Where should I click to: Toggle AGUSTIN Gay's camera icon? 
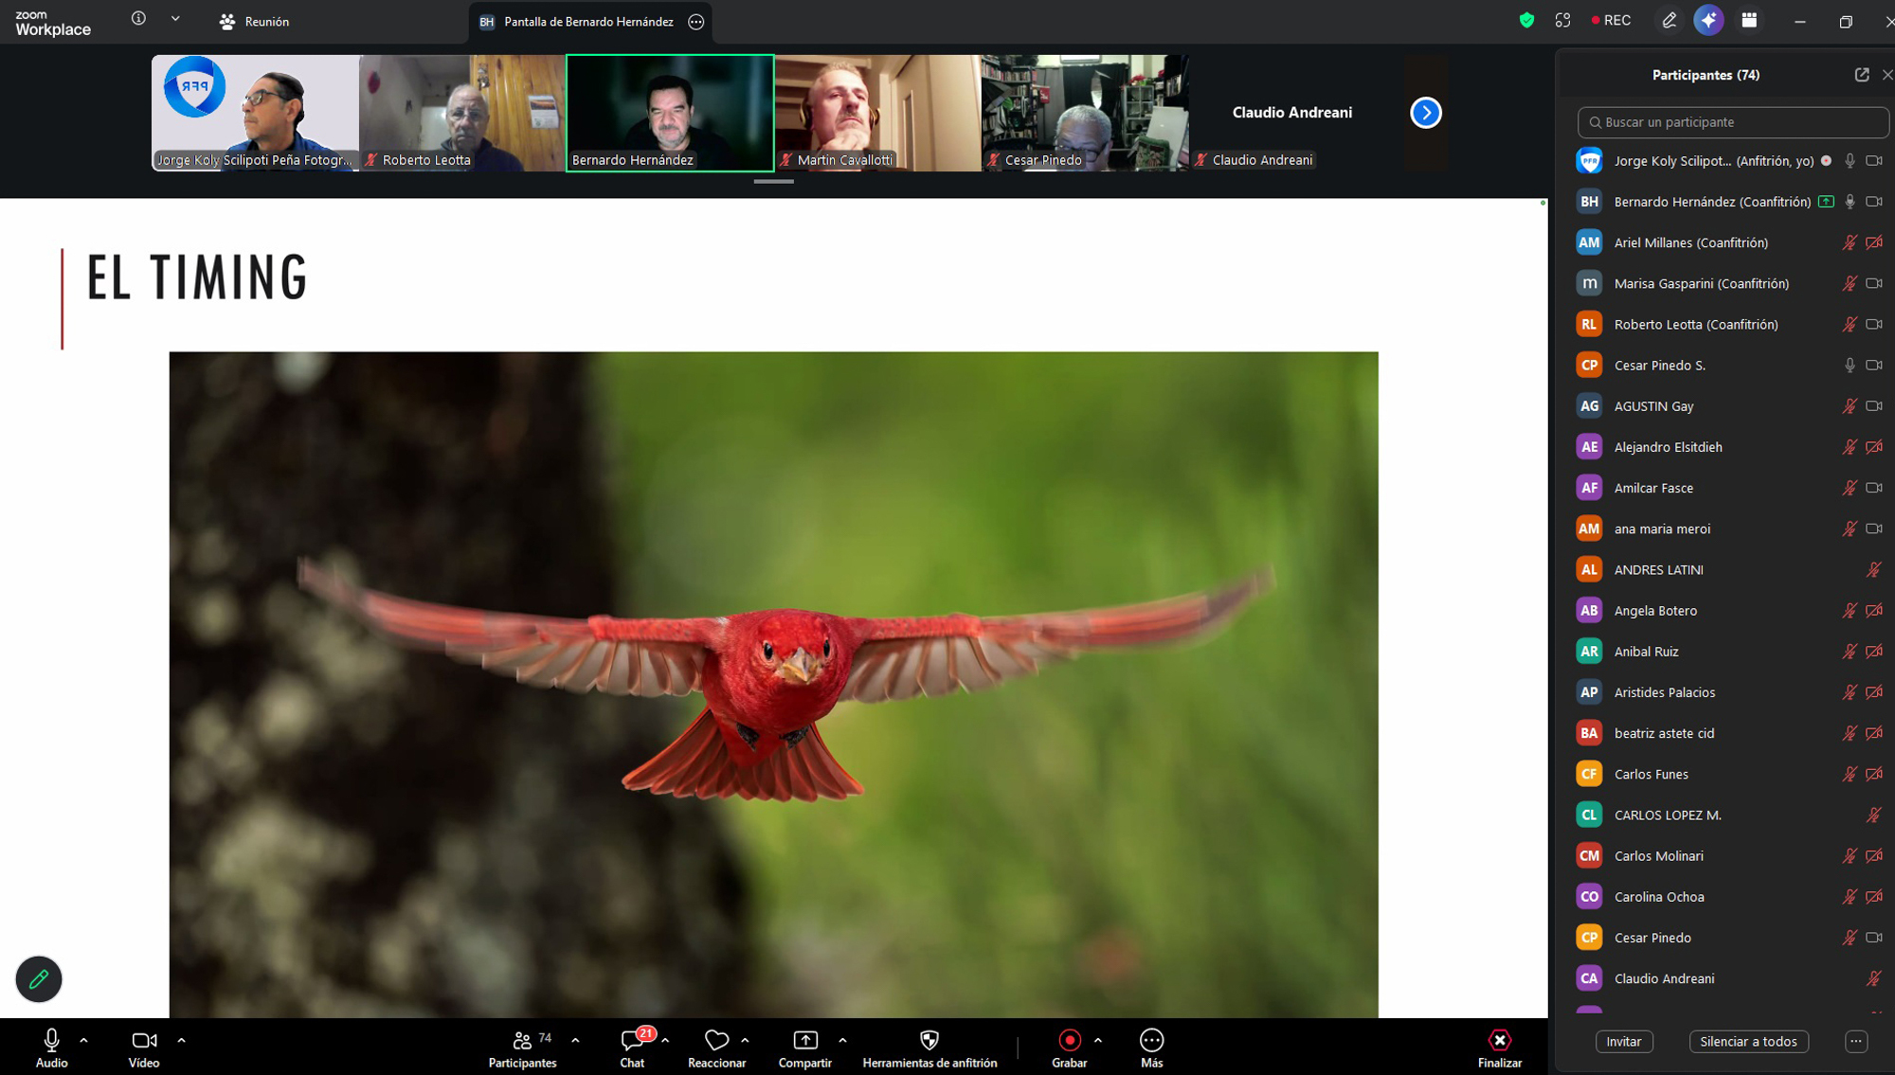[x=1874, y=406]
